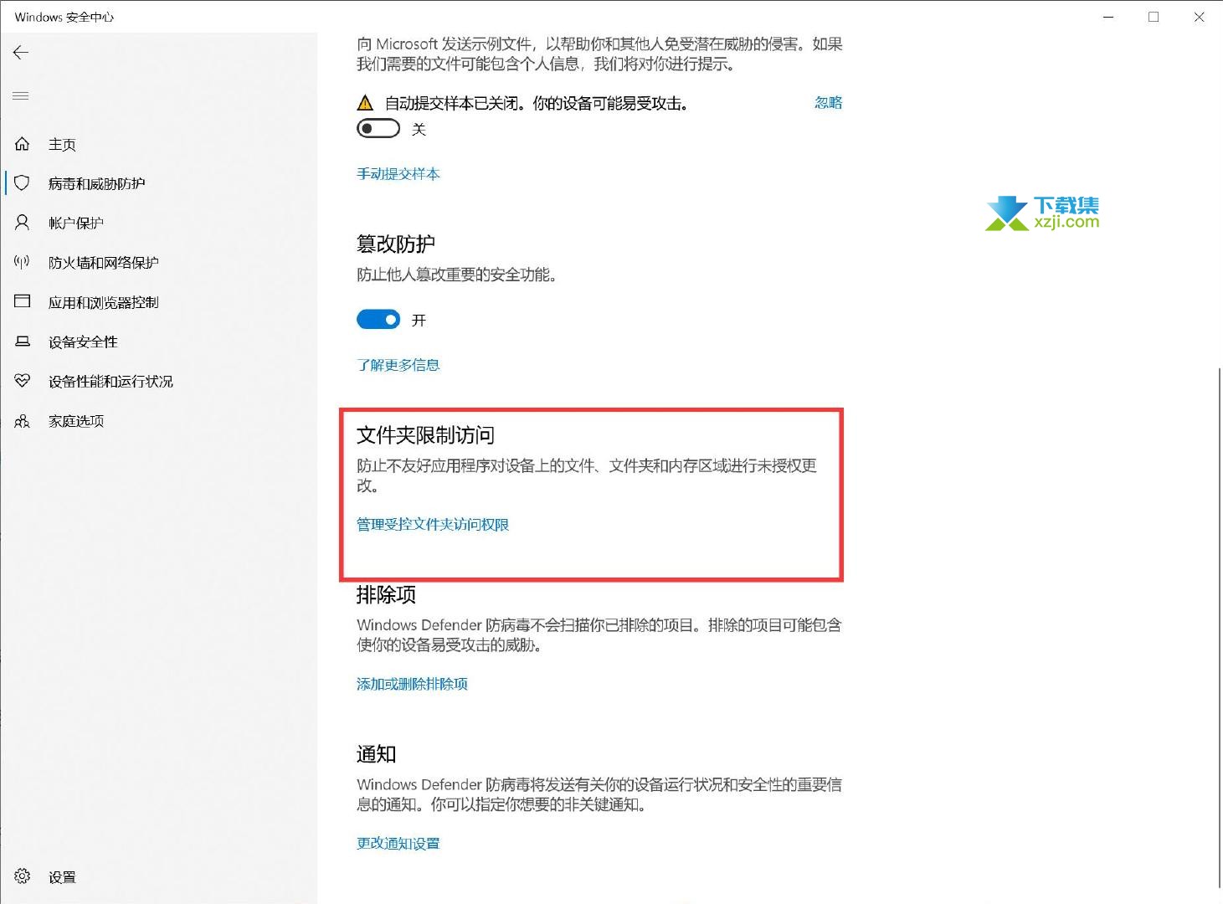Screen dimensions: 1223x904
Task: Open 设备性能和运行状况 section
Action: click(110, 381)
